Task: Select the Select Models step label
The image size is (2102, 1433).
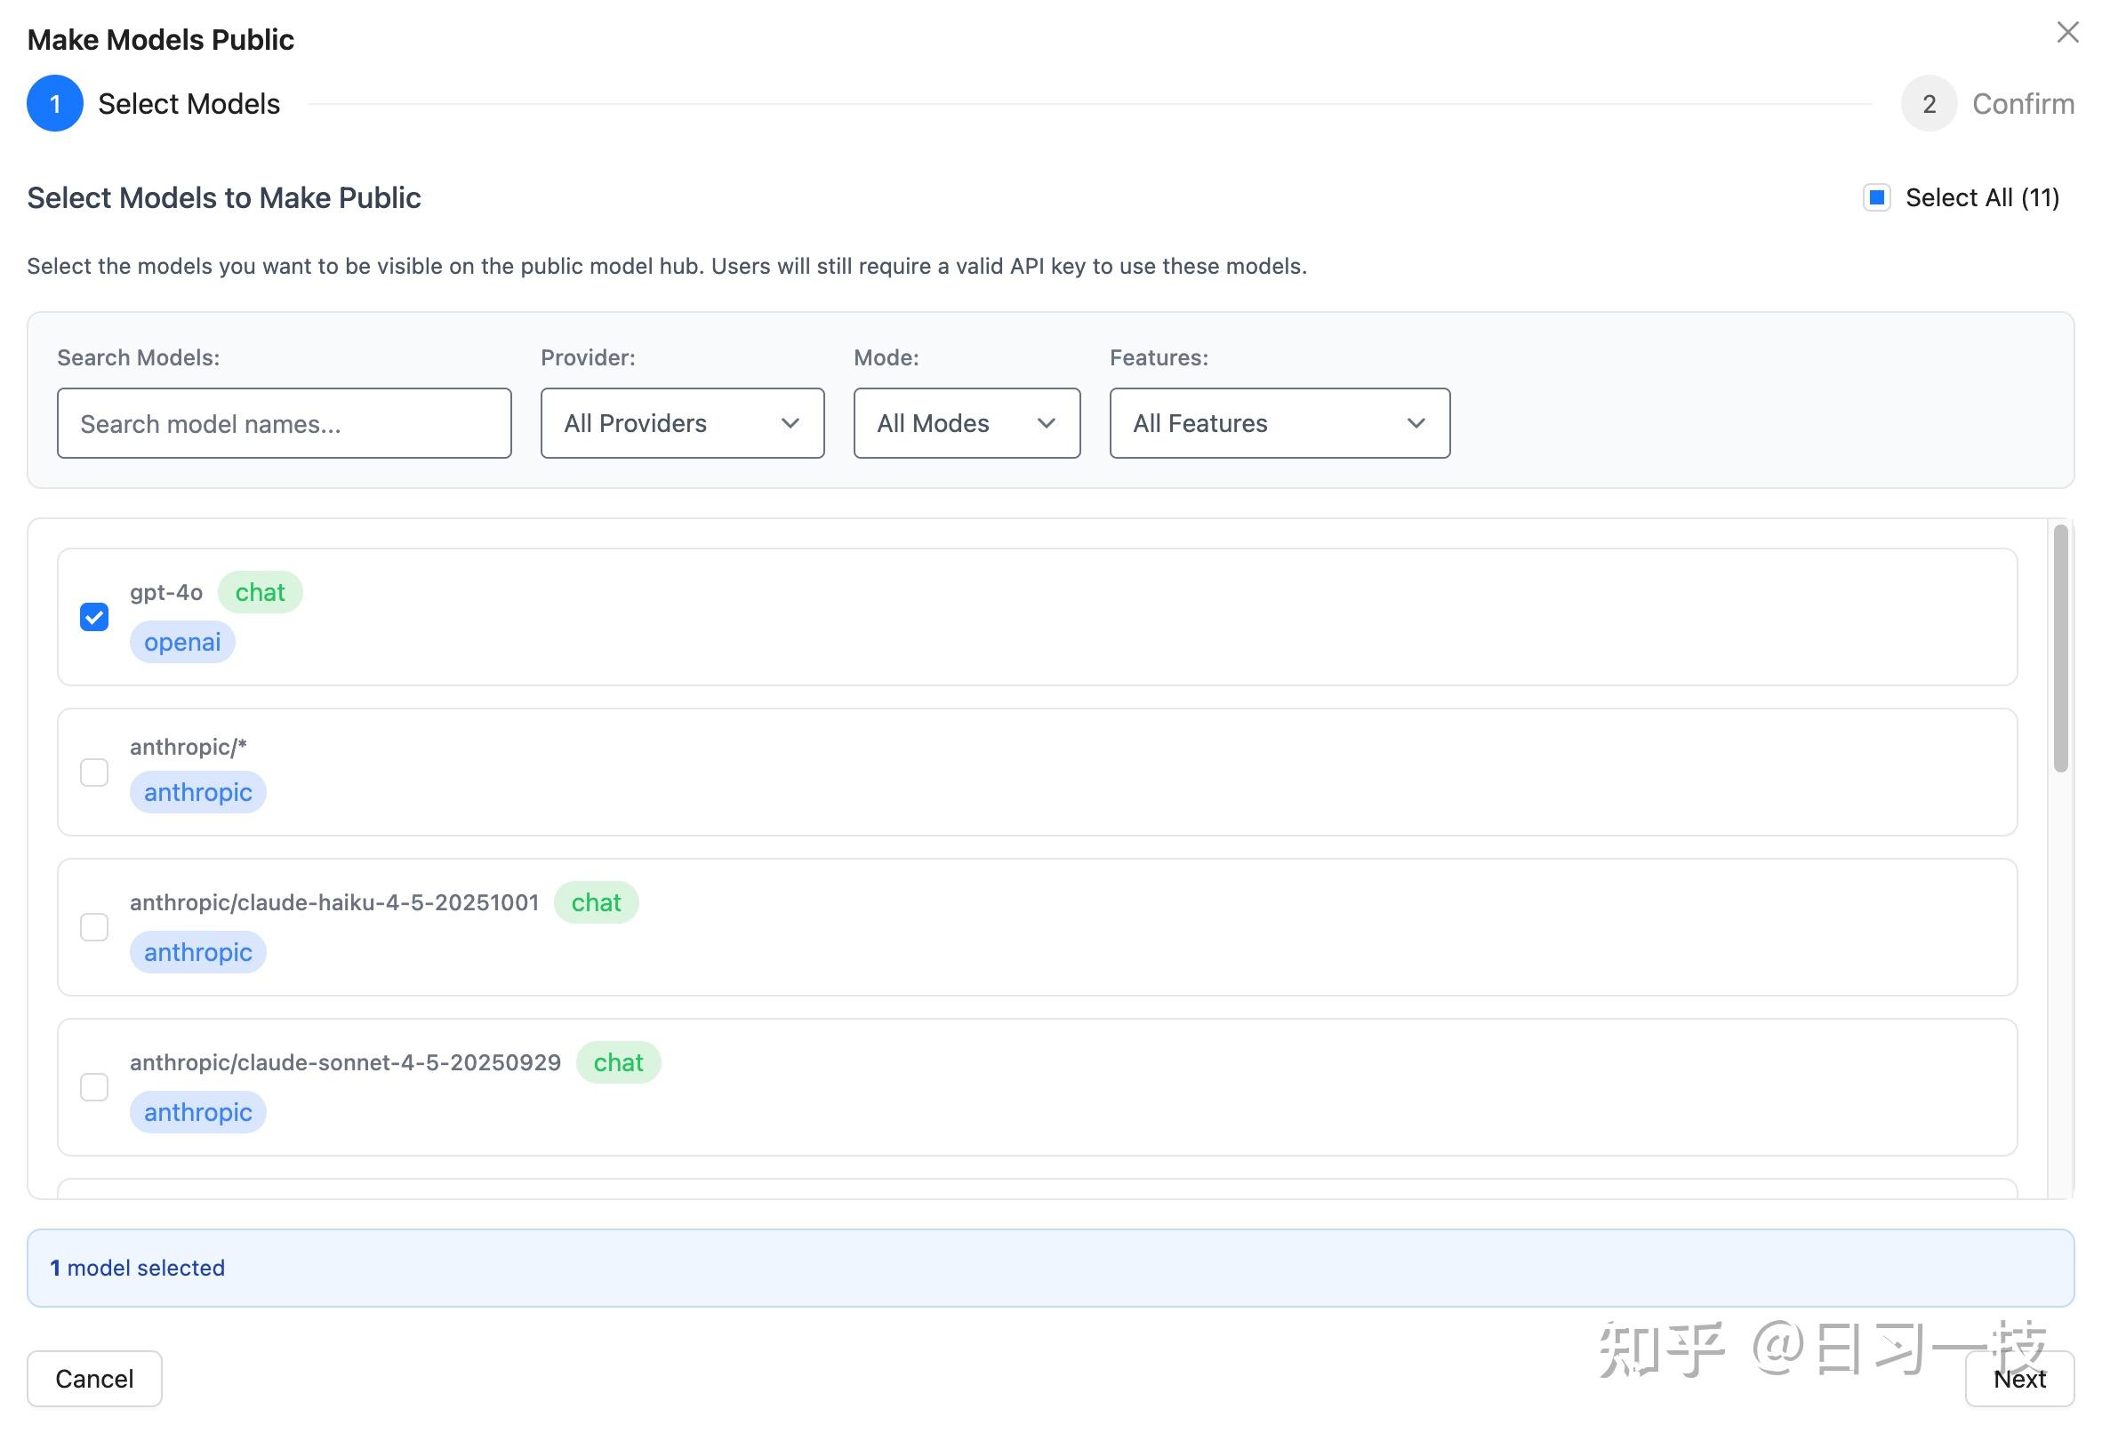Action: point(189,104)
